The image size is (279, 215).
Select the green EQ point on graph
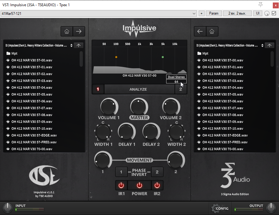(163, 57)
